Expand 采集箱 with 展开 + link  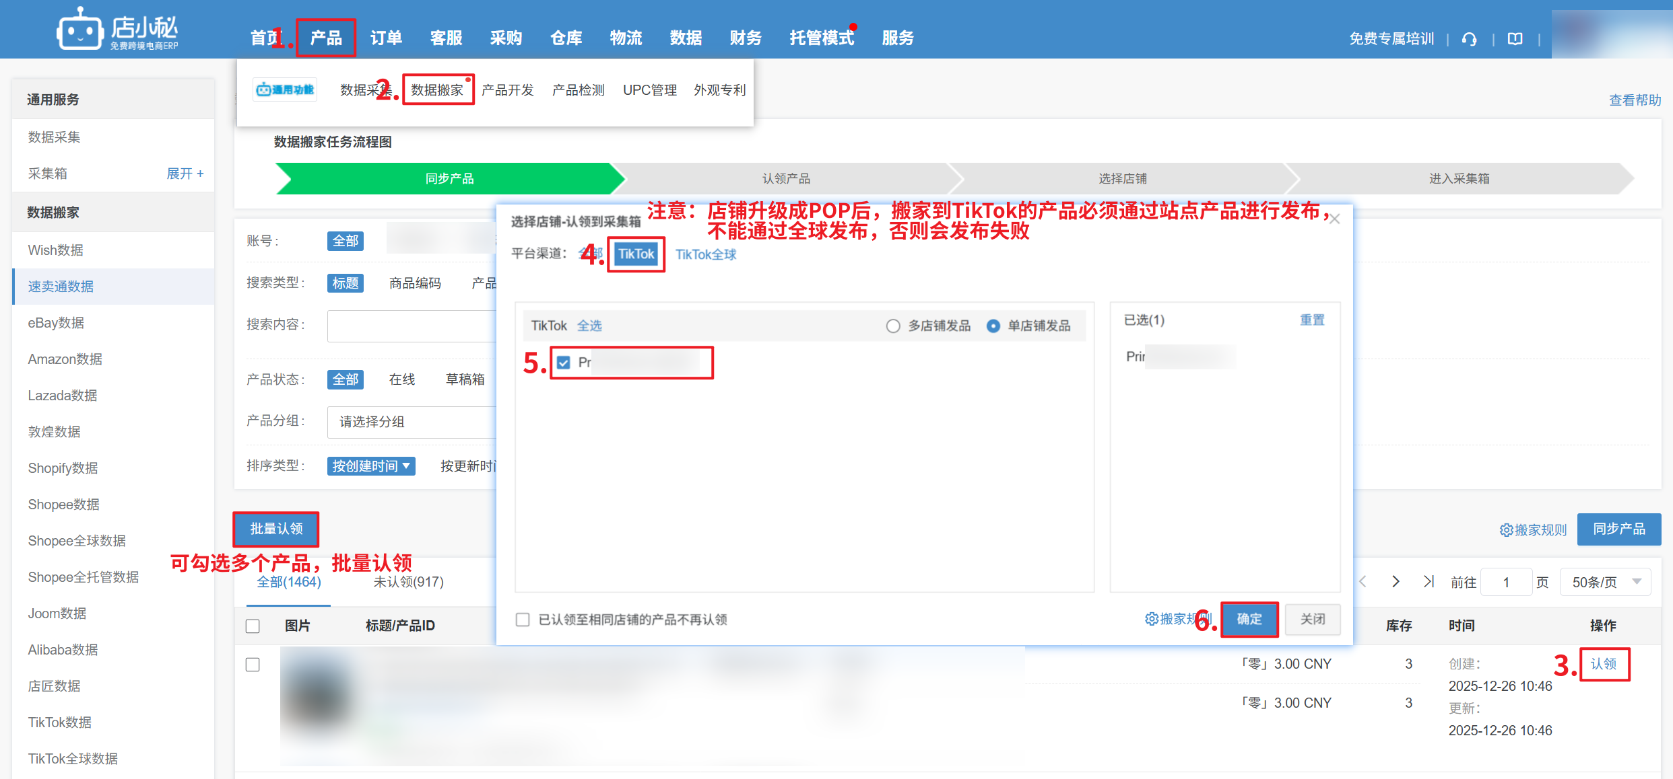[185, 174]
